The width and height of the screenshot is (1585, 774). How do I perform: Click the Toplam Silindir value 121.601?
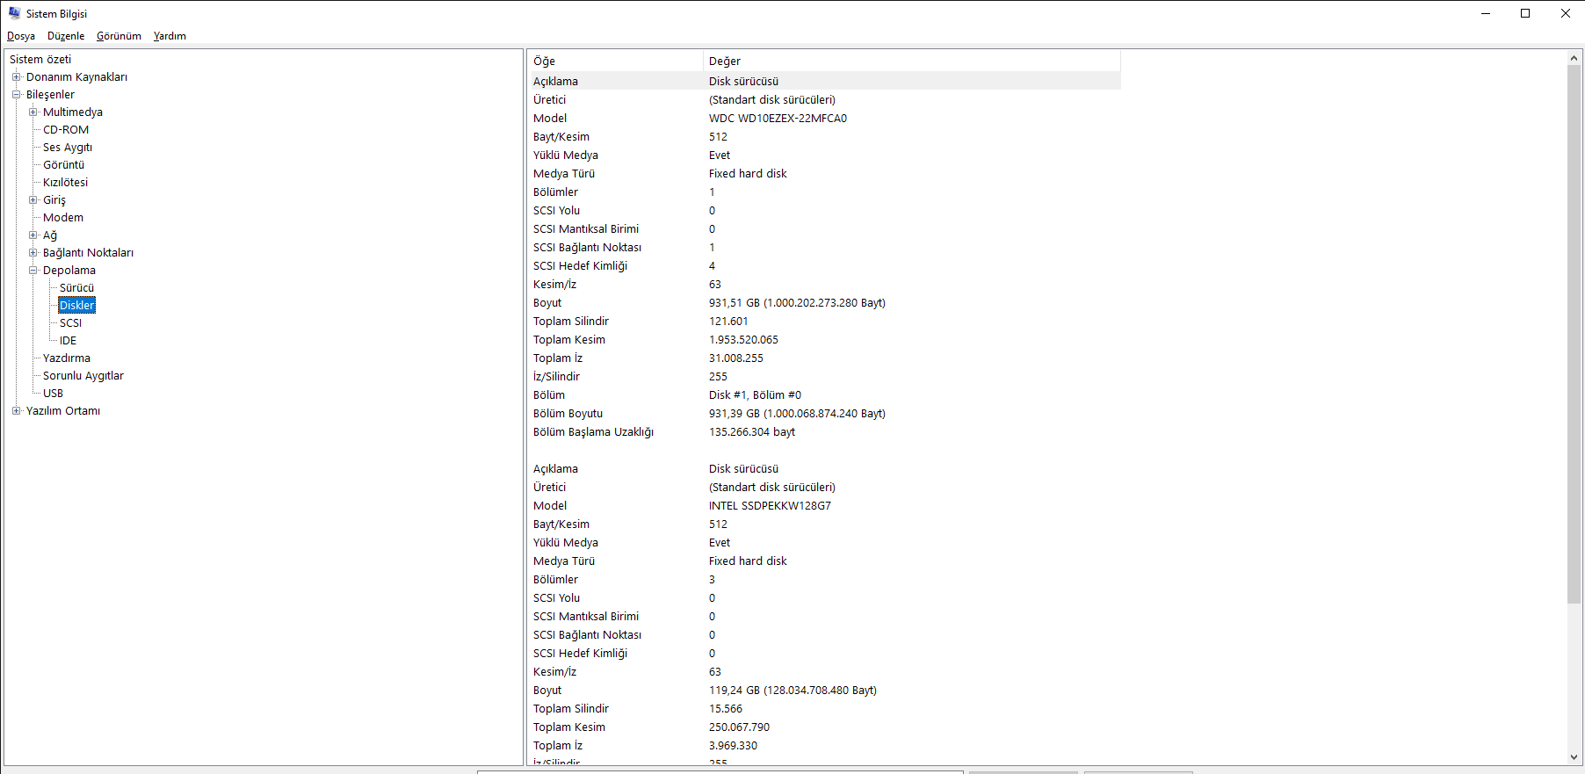click(728, 322)
